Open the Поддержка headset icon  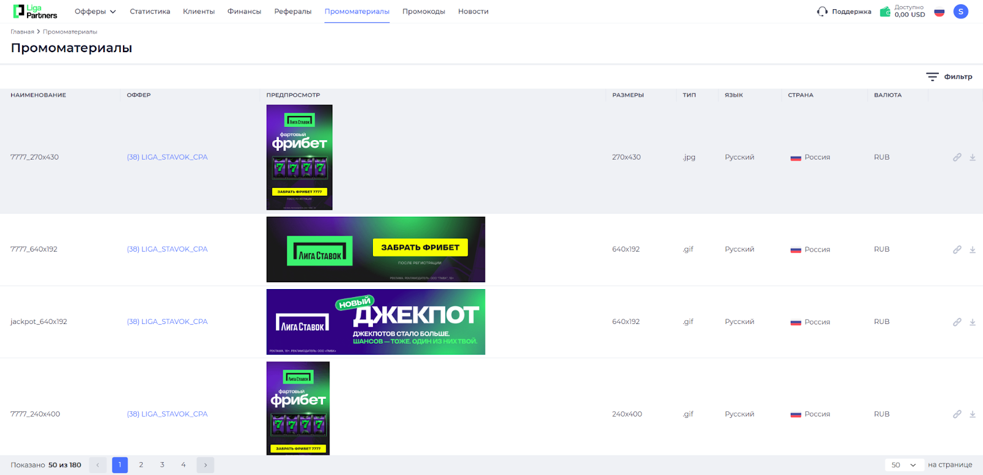coord(822,12)
